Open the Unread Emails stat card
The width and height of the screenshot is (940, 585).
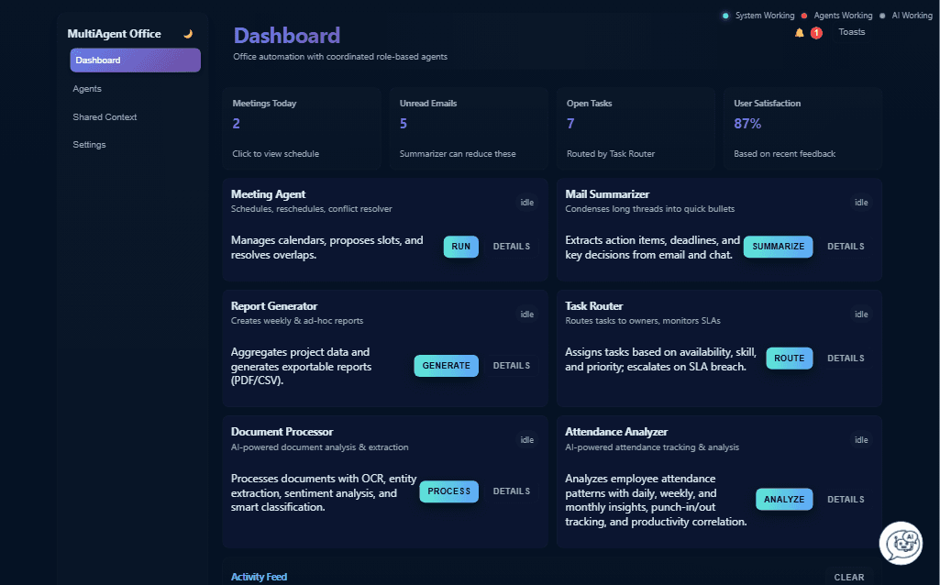[x=469, y=129]
